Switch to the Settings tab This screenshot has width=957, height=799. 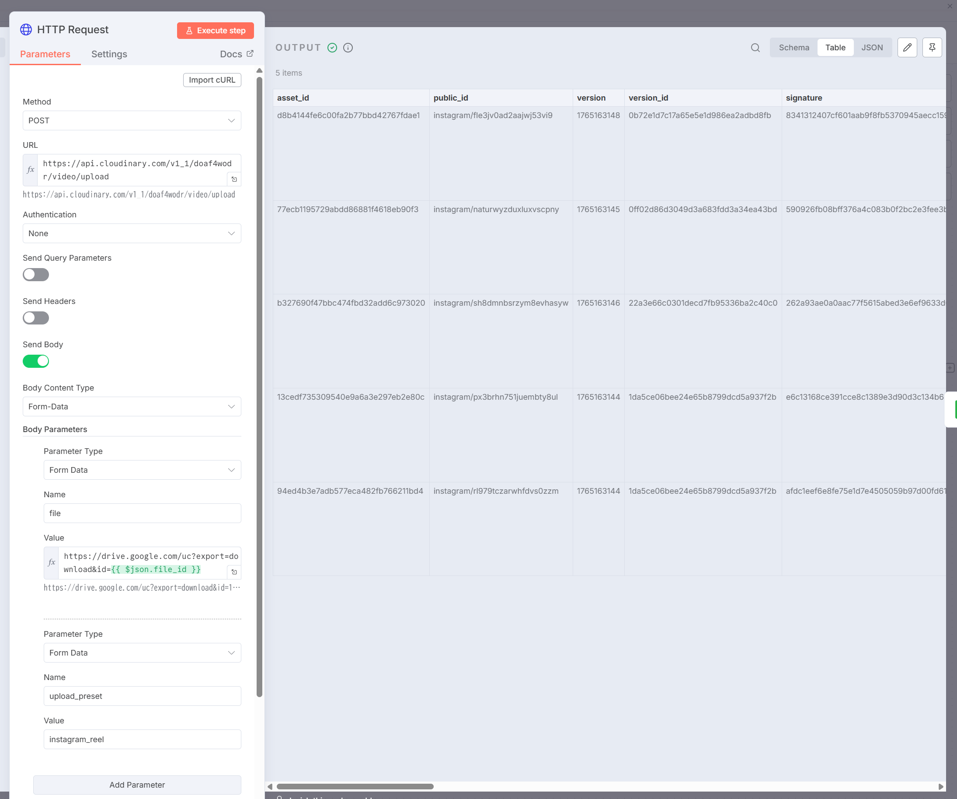coord(109,54)
